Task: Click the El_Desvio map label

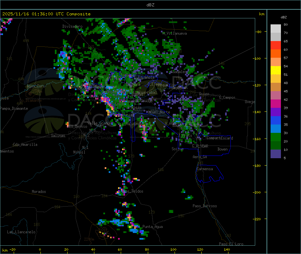Action: (x=78, y=126)
